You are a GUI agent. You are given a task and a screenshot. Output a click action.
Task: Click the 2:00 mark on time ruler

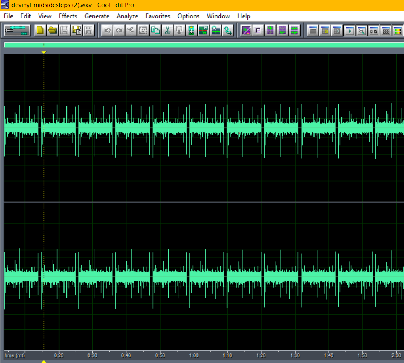[x=396, y=355]
